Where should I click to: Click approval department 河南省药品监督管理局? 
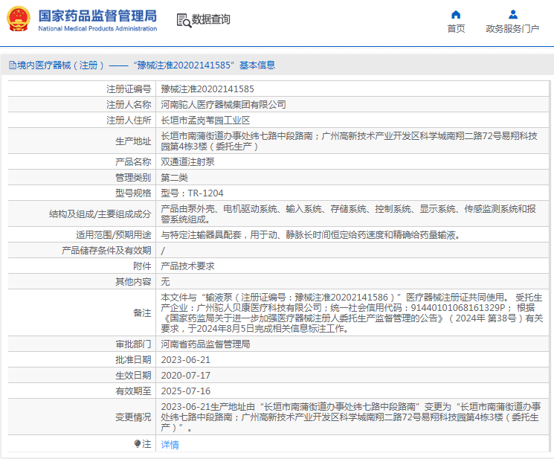coord(205,344)
